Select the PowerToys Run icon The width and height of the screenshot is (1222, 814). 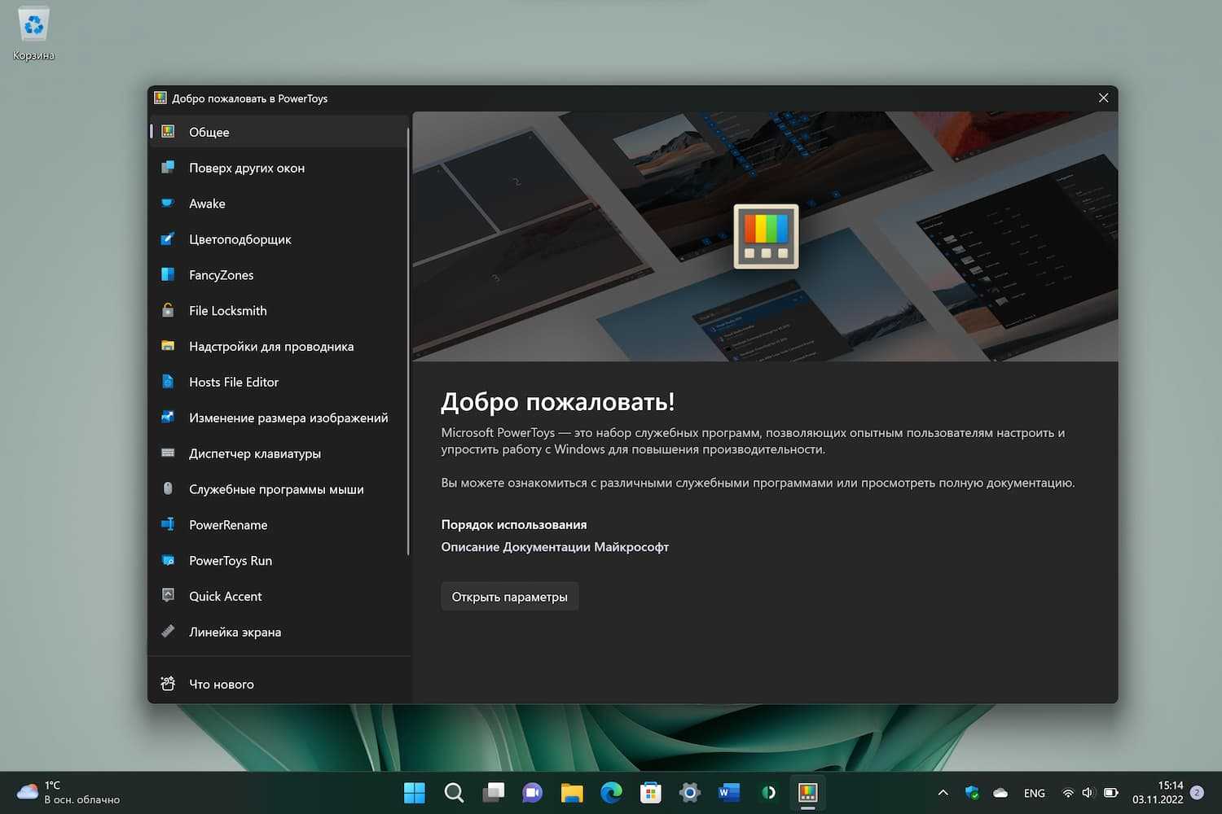point(168,561)
